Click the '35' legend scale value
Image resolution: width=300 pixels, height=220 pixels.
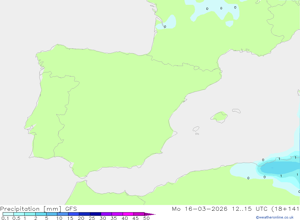click(114, 218)
